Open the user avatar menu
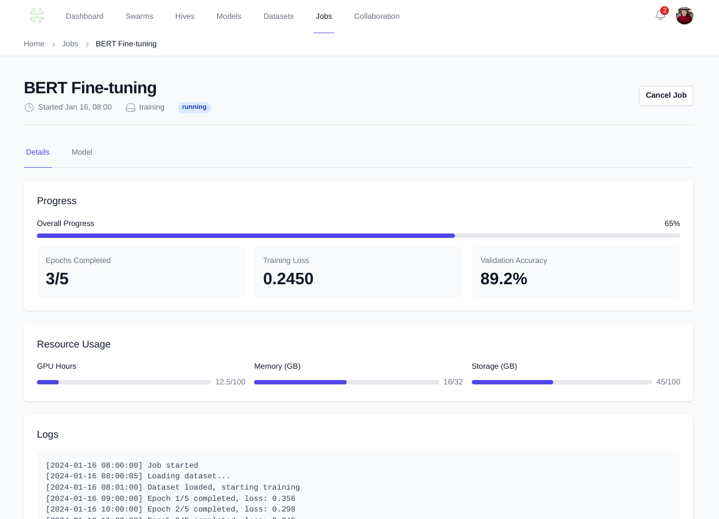The image size is (719, 519). point(684,16)
